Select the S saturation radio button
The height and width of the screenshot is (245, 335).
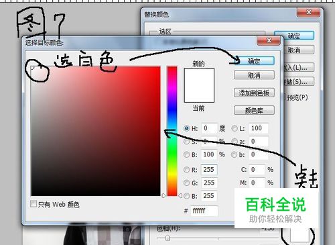pos(186,142)
